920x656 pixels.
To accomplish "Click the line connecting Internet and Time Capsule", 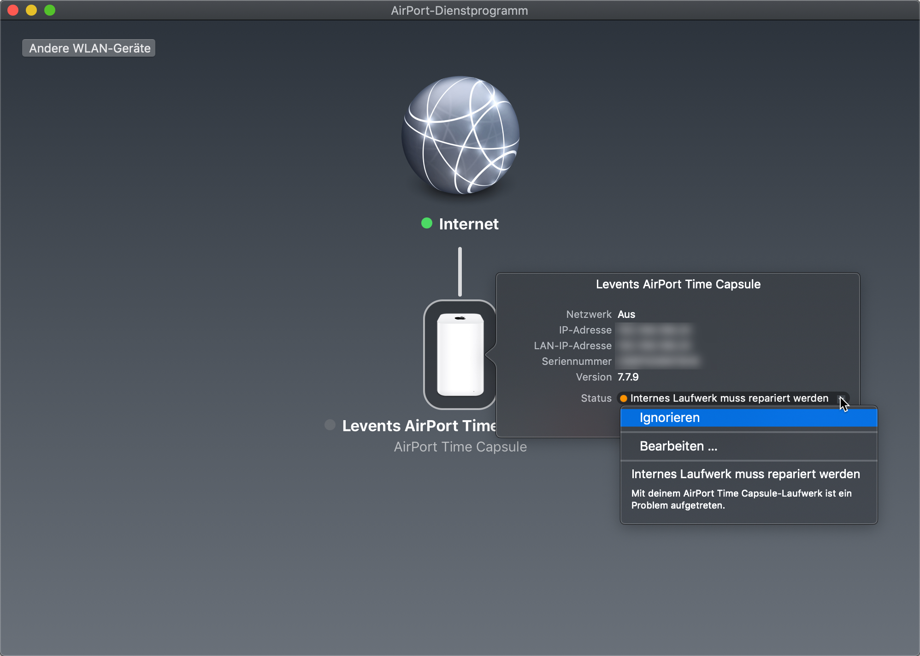I will 460,272.
